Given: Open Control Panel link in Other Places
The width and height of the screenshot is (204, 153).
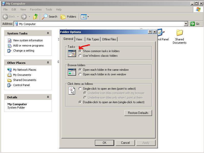Looking at the screenshot, I should coord(21,85).
